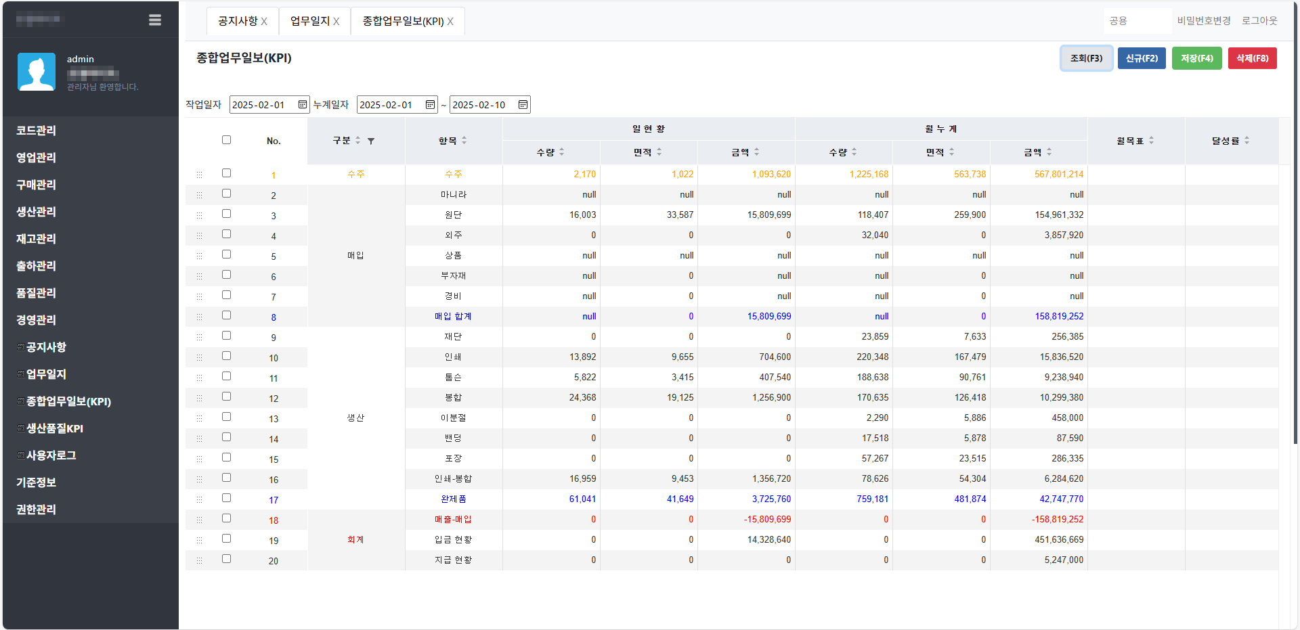Click the 작업일자 date input field

tap(263, 105)
